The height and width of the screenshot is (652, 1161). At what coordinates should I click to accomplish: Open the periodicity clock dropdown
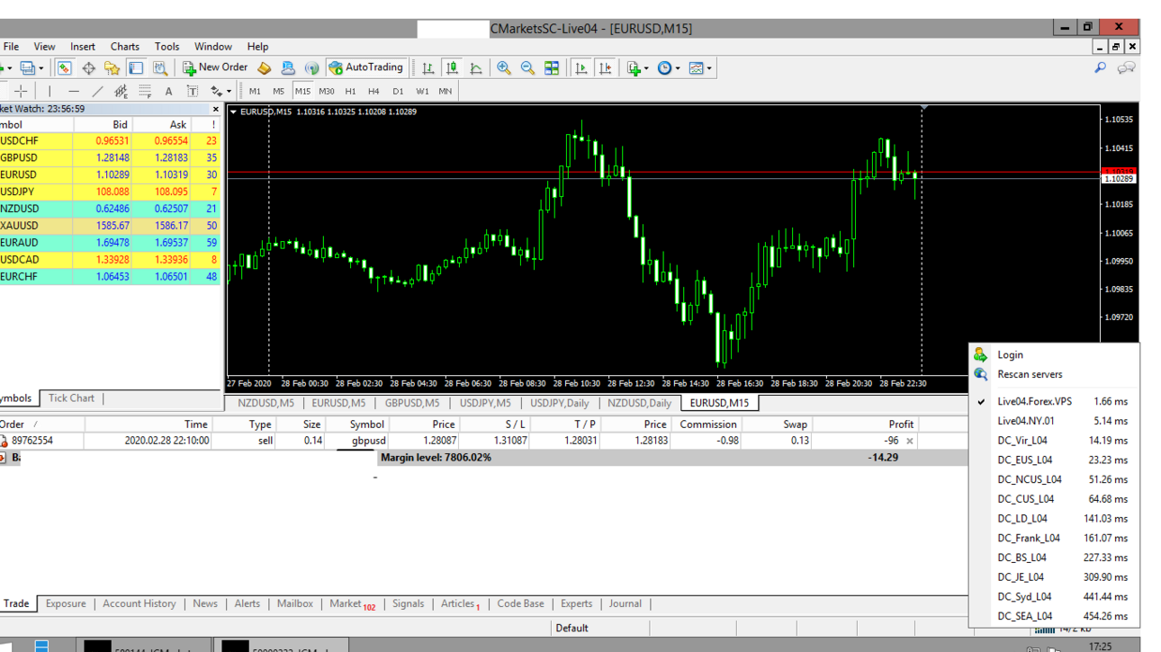coord(669,67)
